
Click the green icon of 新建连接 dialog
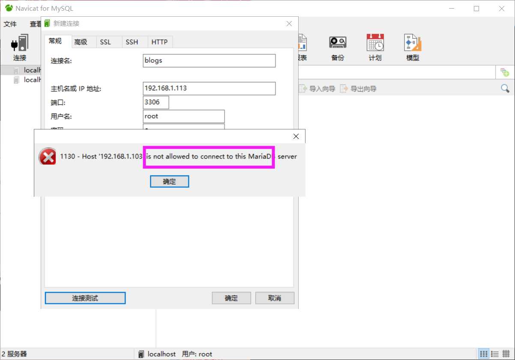pos(47,24)
